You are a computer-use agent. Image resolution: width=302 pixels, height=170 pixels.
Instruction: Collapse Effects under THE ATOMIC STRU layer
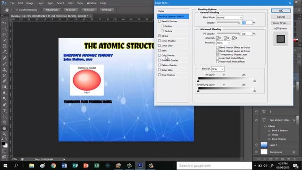265,127
